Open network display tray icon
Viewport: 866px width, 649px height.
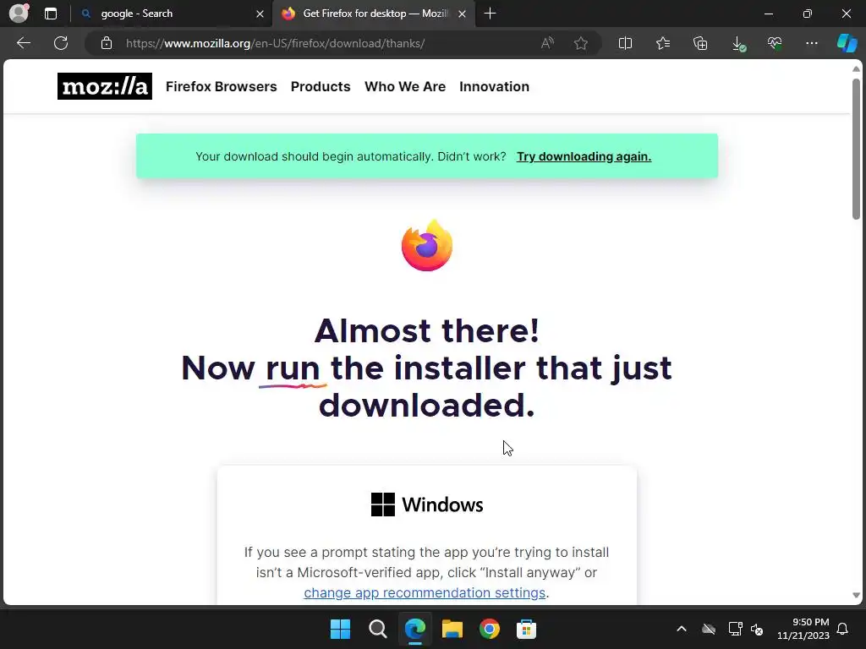pyautogui.click(x=735, y=629)
